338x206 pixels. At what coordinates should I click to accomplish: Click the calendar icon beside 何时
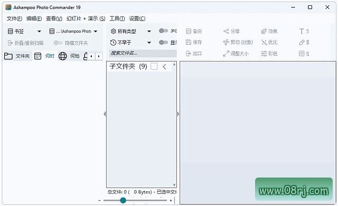pos(37,56)
